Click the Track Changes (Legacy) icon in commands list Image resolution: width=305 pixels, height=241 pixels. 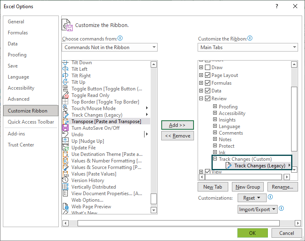click(65, 115)
